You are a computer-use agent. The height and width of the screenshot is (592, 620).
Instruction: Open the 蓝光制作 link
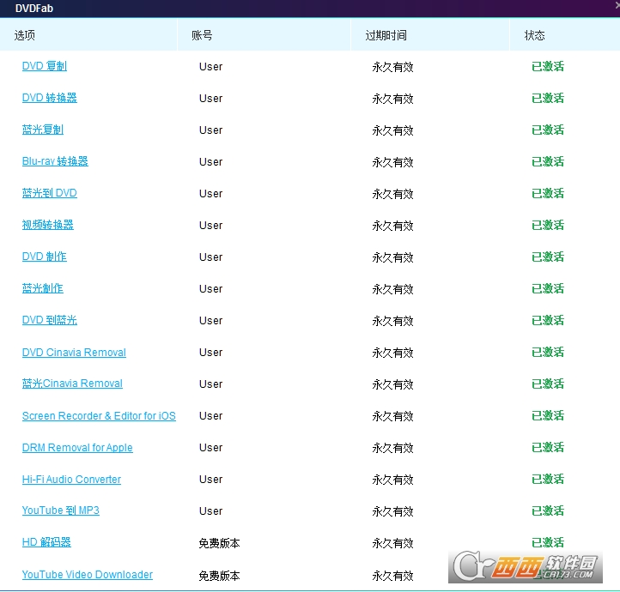point(43,288)
